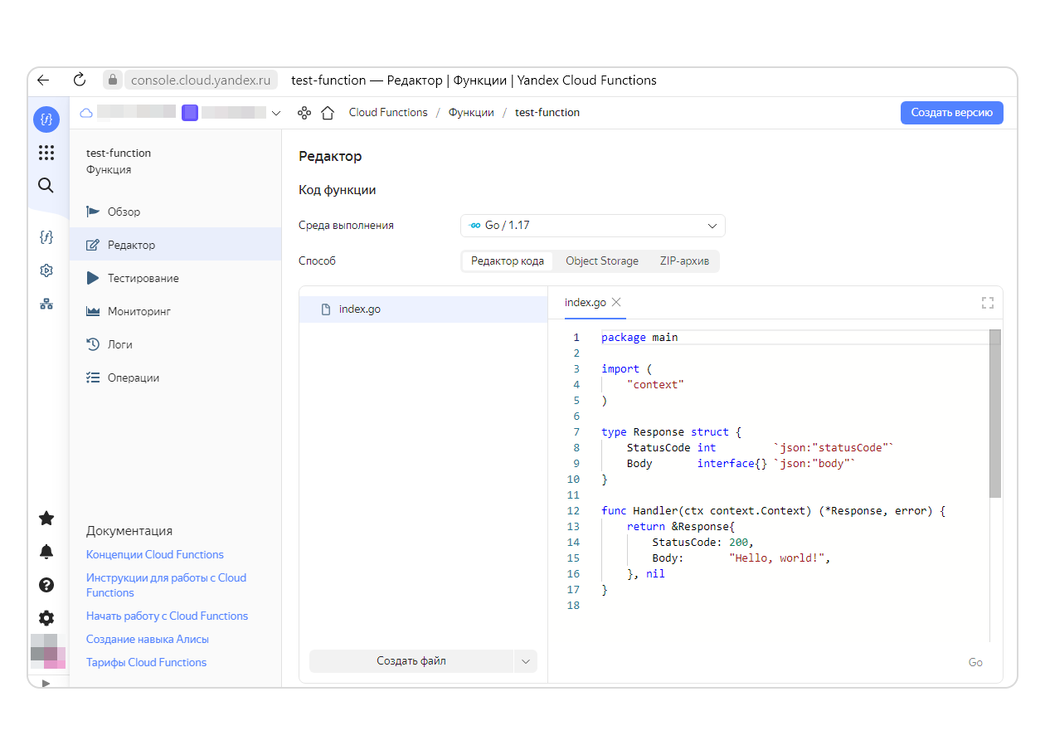Open the Функции breadcrumb link

471,113
